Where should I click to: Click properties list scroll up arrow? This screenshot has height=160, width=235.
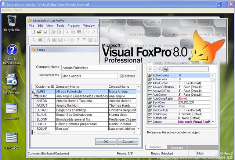213,76
